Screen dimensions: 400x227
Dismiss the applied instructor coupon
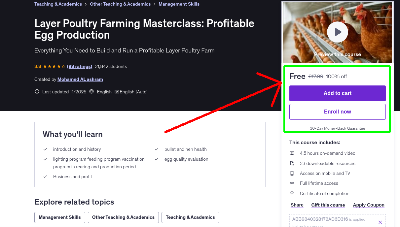click(x=380, y=222)
